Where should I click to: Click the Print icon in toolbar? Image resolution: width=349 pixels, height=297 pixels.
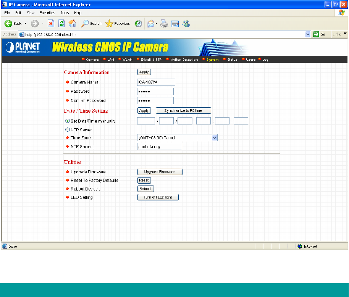click(164, 24)
